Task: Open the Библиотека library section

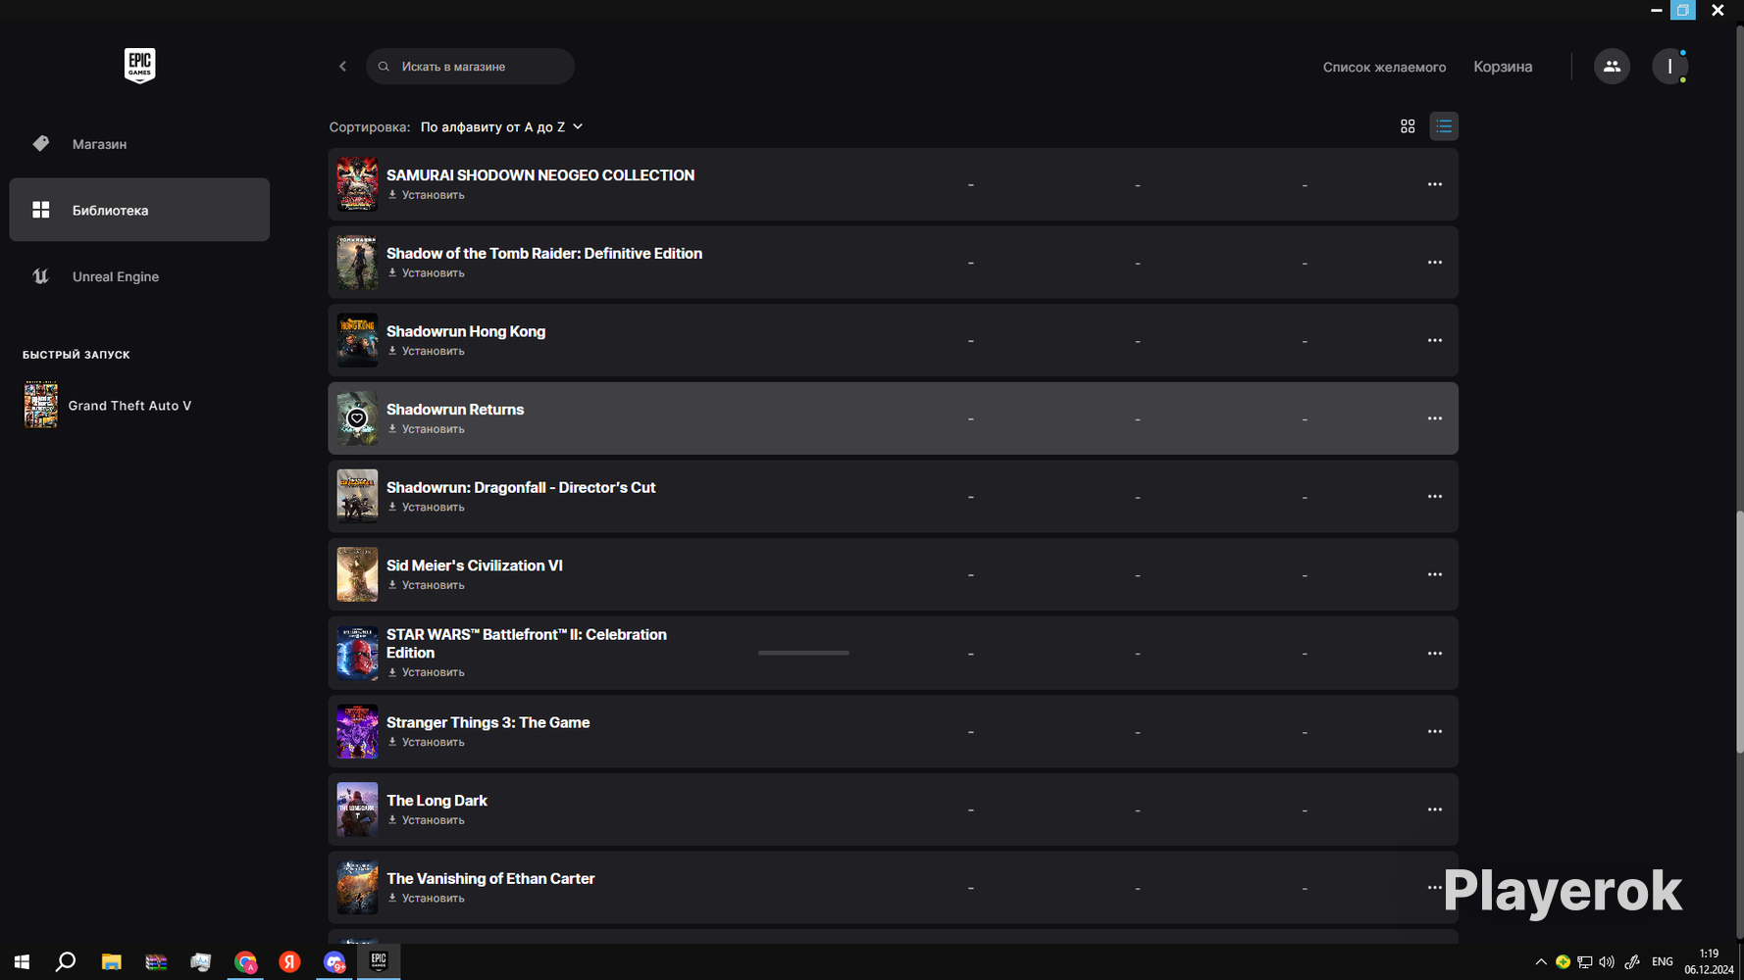Action: point(139,210)
